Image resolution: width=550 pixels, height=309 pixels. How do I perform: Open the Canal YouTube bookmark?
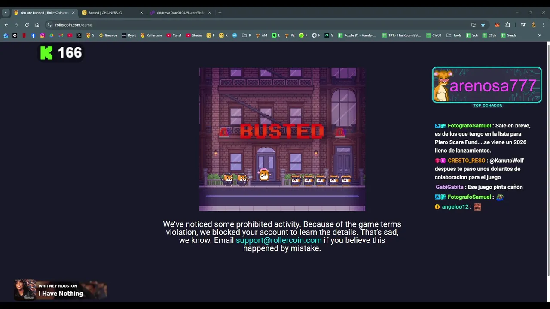coord(174,36)
